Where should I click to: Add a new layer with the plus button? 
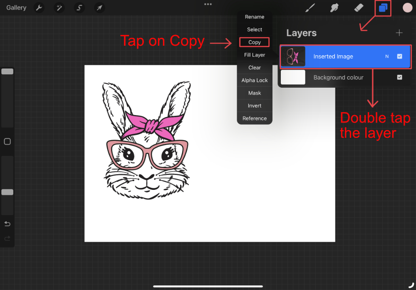pyautogui.click(x=399, y=32)
